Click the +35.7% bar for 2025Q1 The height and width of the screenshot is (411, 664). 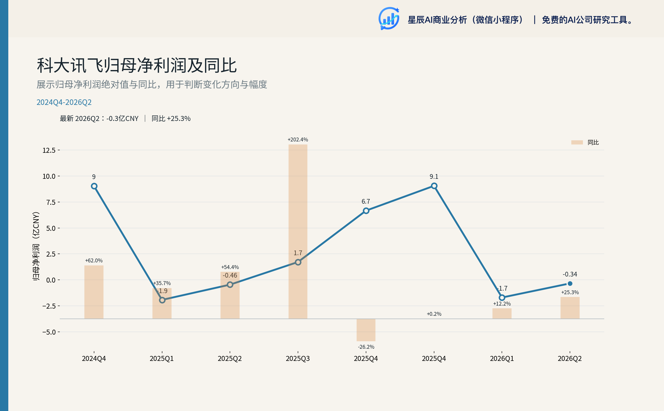162,303
